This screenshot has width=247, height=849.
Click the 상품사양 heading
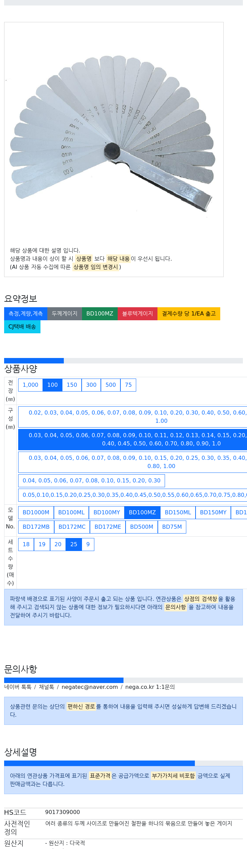point(21,369)
